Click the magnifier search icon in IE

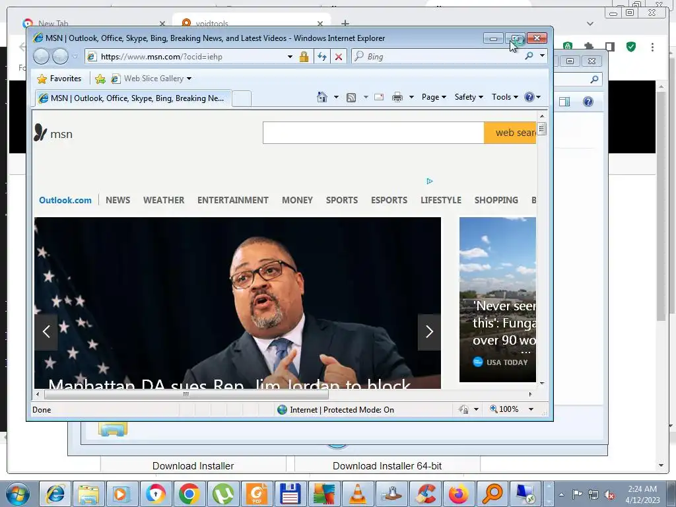click(529, 56)
